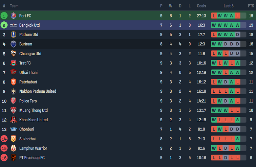Open the Trat FC team link
This screenshot has height=167, width=256.
(25, 63)
